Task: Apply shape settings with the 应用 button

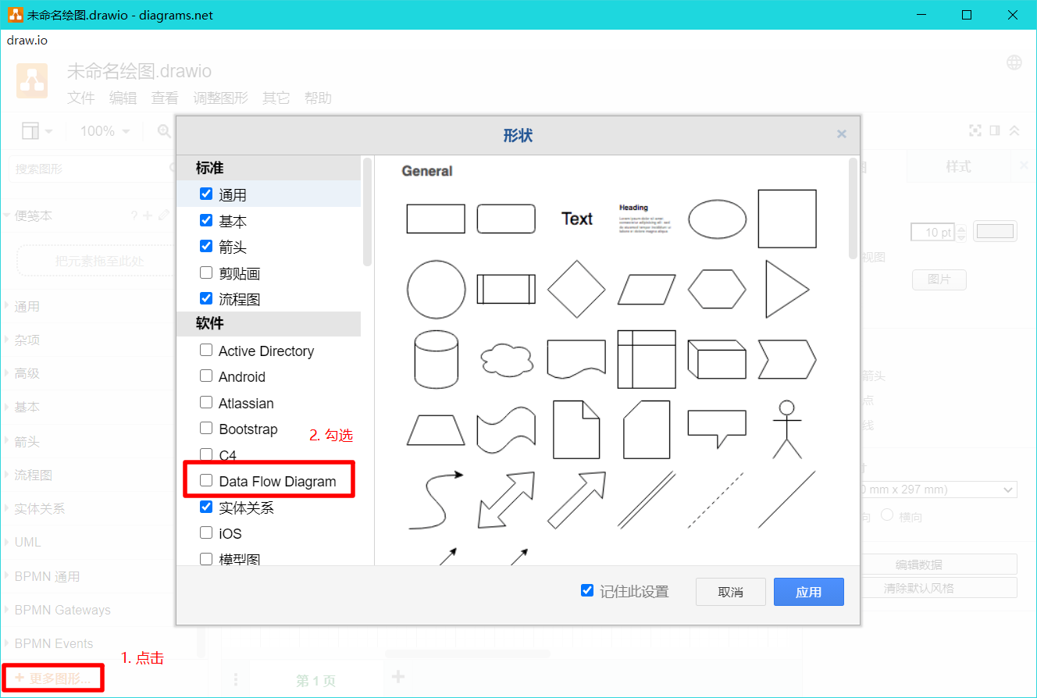Action: tap(808, 591)
